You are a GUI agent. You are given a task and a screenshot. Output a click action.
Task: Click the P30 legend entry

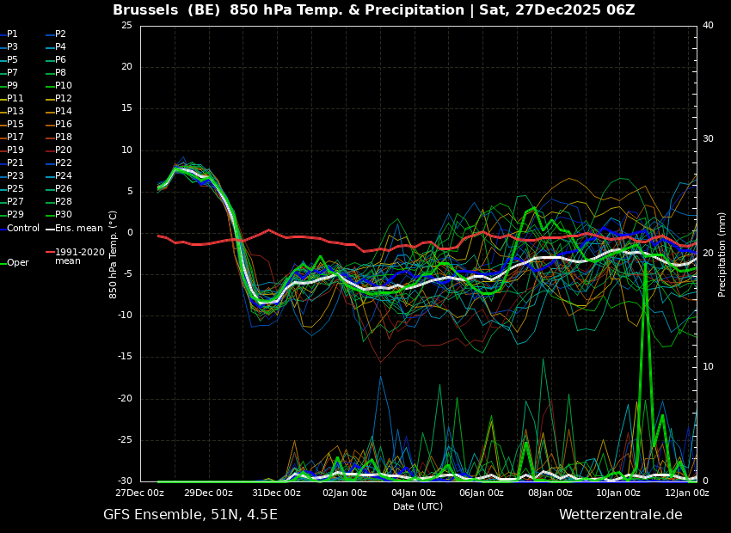pos(58,214)
